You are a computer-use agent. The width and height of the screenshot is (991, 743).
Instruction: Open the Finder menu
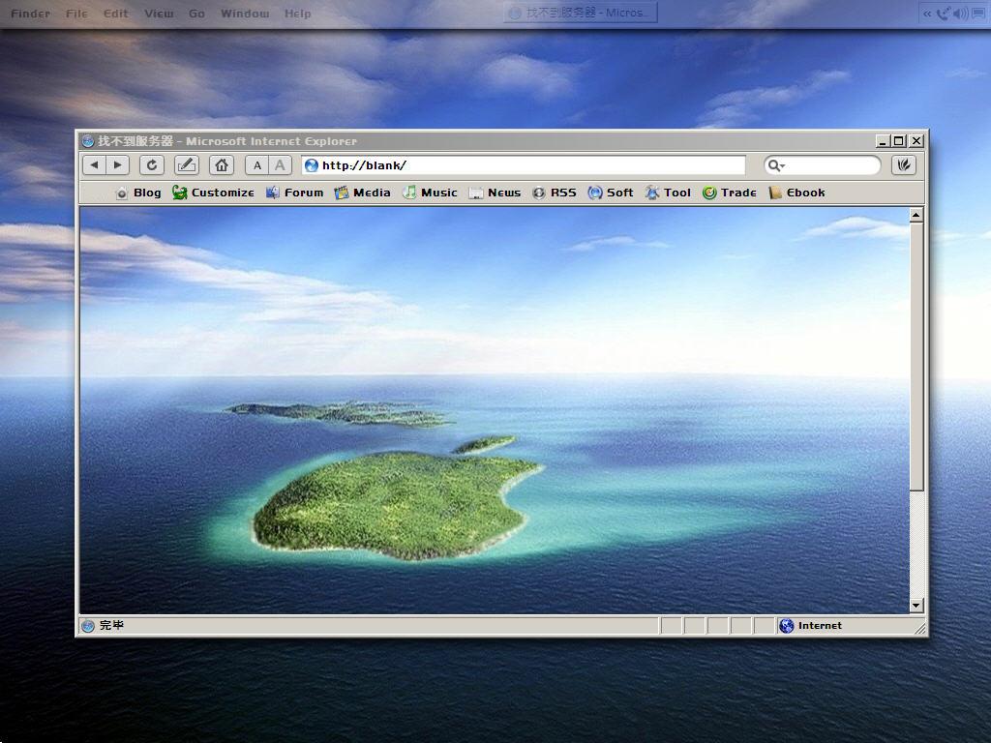(30, 14)
